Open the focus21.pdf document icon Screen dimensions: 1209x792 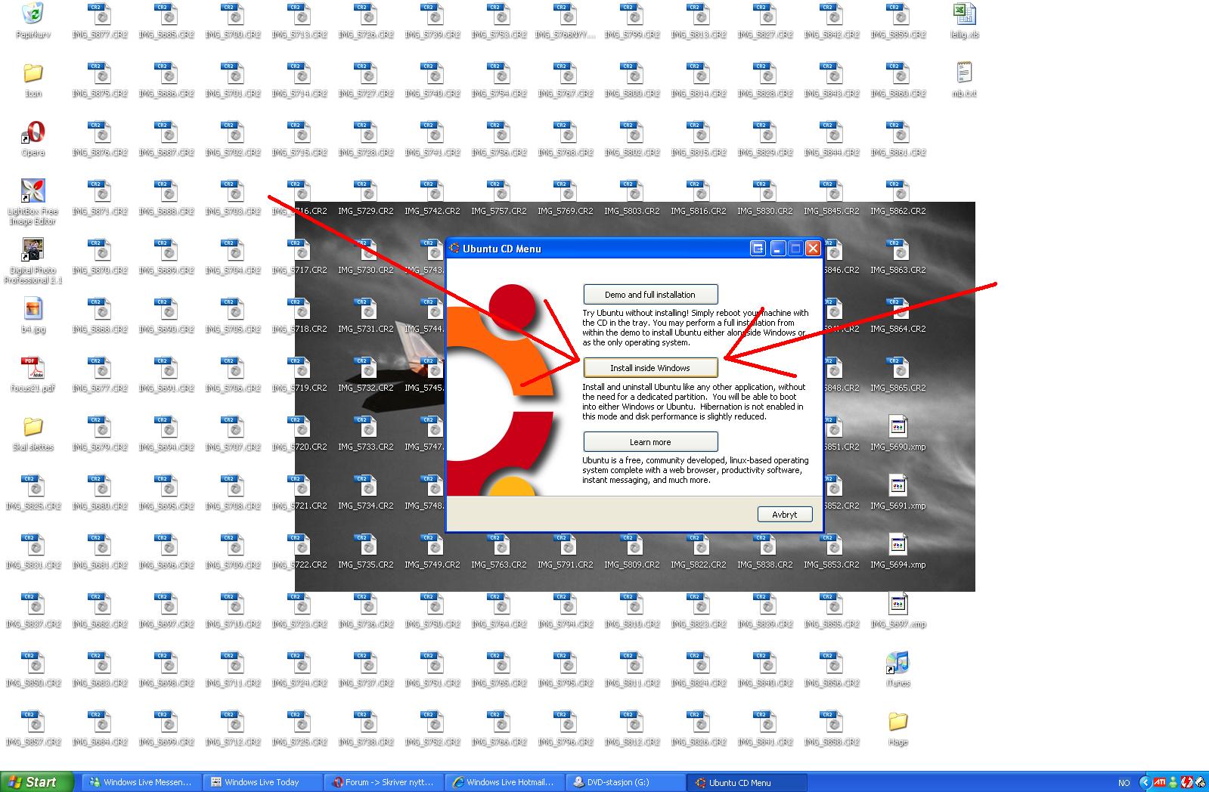[33, 368]
